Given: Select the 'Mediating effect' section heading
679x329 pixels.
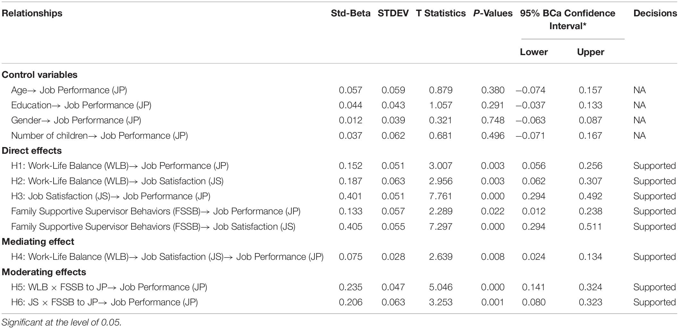Looking at the screenshot, I should click(x=38, y=242).
